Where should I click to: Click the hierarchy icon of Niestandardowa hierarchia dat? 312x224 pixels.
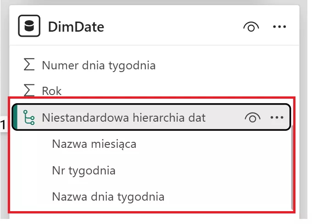point(29,118)
